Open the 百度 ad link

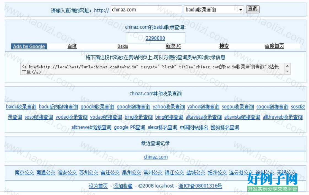(x=72, y=46)
